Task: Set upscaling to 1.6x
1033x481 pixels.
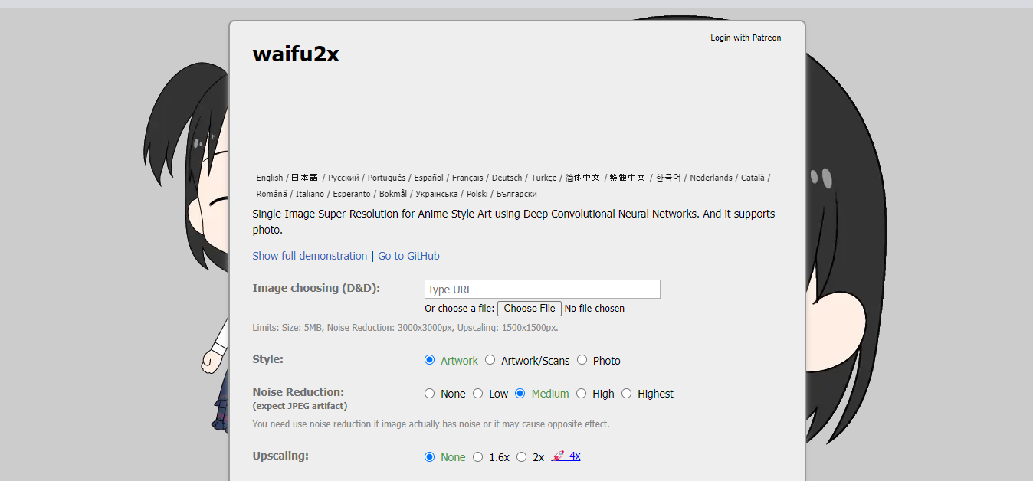Action: pyautogui.click(x=477, y=457)
